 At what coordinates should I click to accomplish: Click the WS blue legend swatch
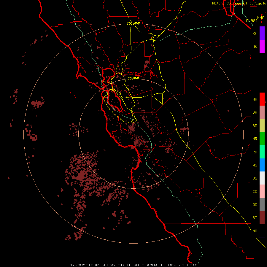(262, 165)
